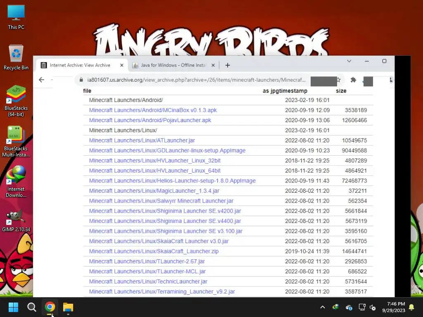
Task: Click the network display tray icon
Action: tap(362, 307)
